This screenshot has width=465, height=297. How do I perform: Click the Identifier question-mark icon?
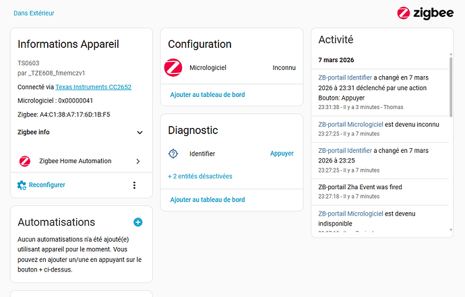[173, 154]
